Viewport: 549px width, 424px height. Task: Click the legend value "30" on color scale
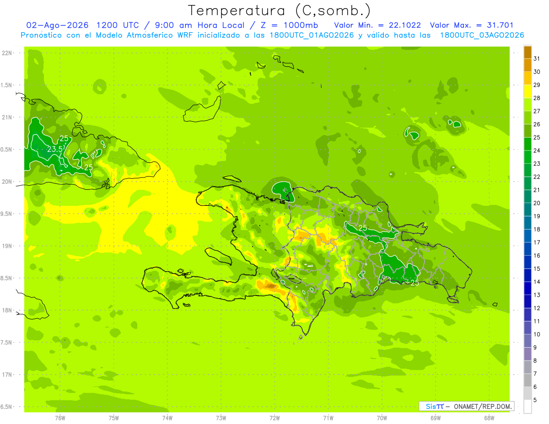point(537,72)
